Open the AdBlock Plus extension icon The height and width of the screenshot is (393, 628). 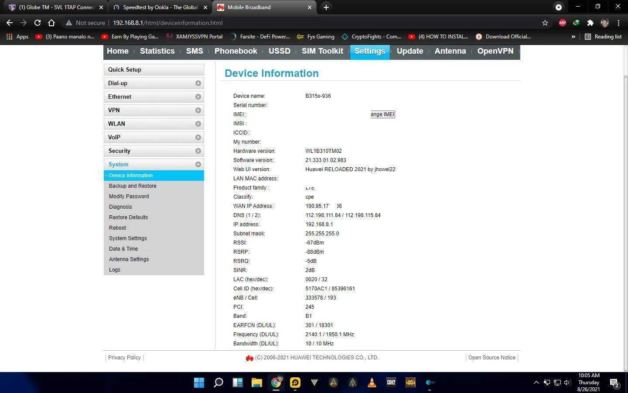[x=563, y=23]
